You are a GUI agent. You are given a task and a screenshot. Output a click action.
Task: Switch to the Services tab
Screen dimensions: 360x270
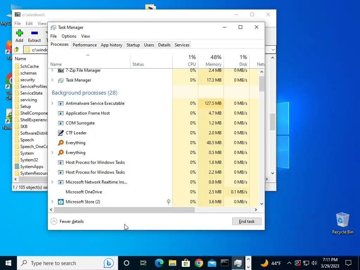tap(182, 45)
